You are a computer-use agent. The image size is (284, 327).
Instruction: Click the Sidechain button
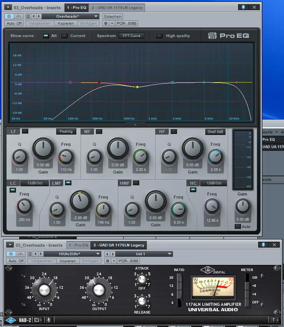(113, 16)
